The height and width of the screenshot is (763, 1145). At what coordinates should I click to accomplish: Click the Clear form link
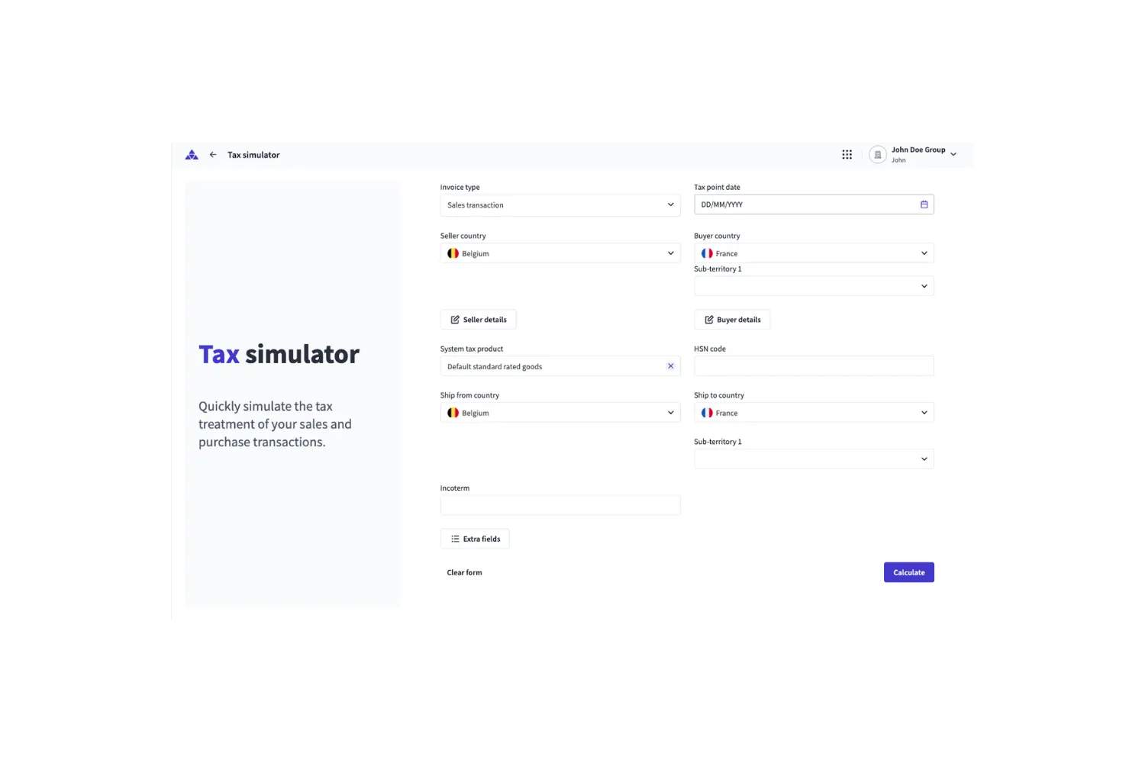point(464,572)
